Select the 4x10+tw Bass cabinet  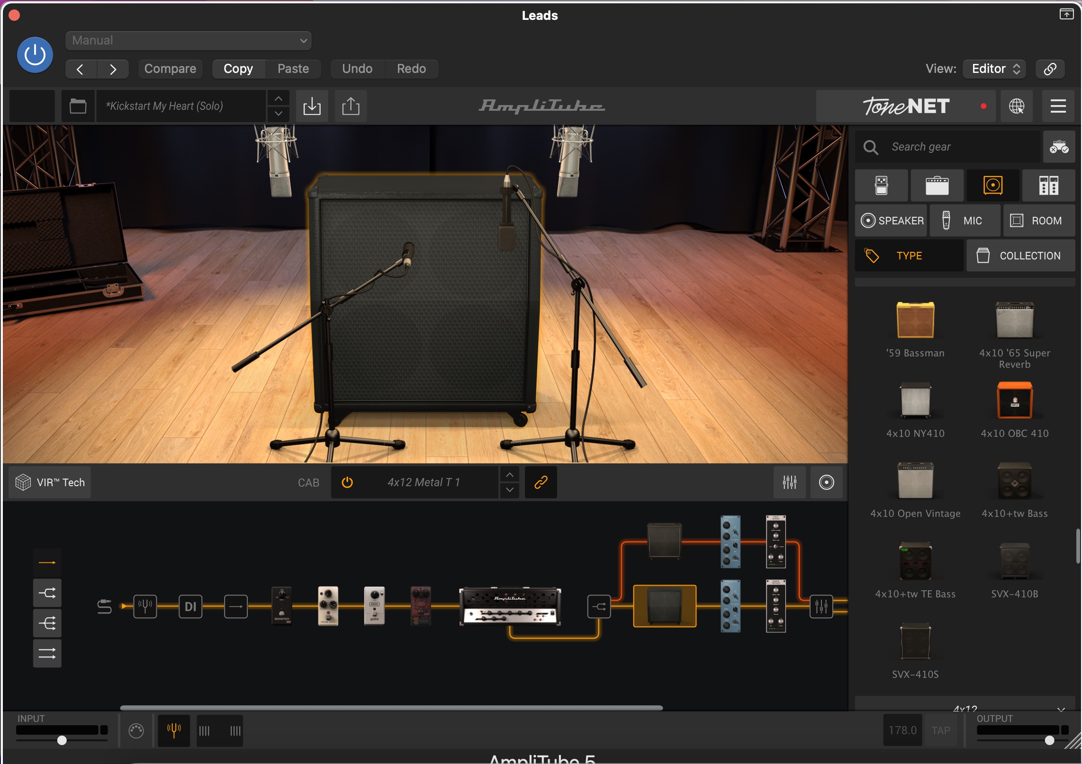1014,490
